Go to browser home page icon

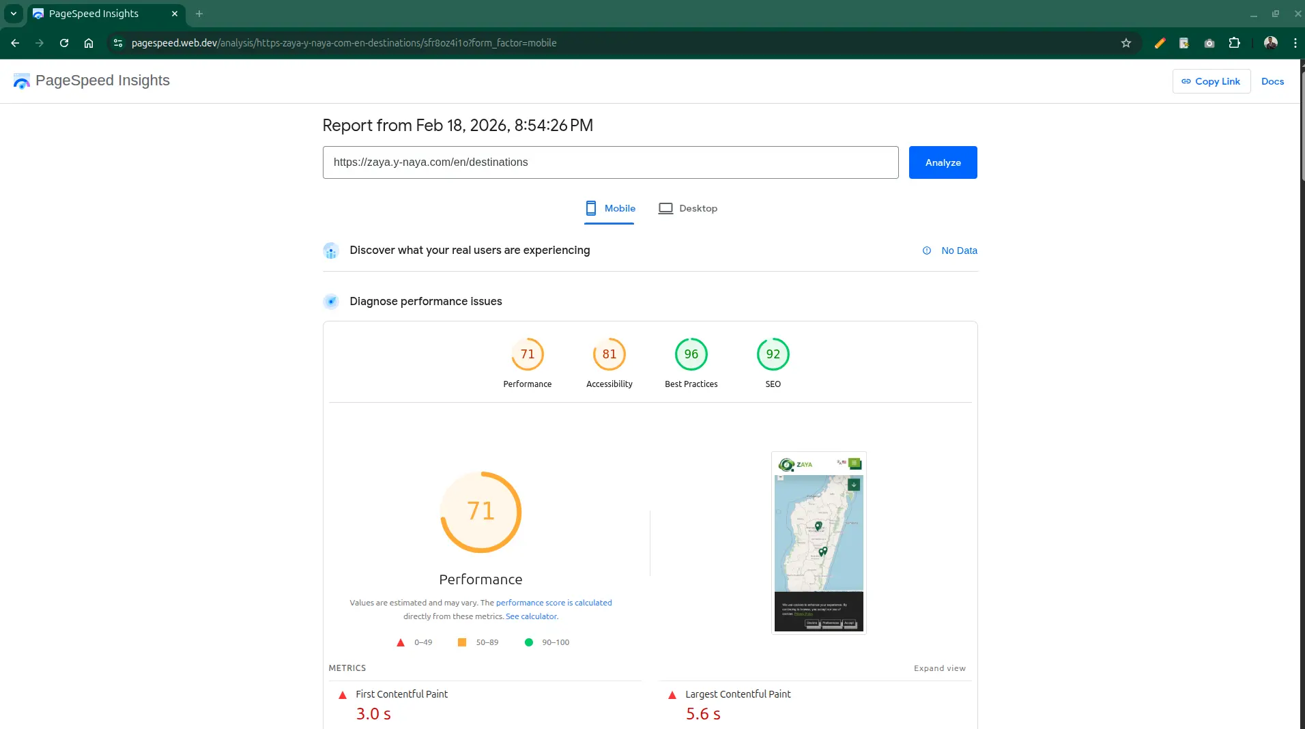[x=89, y=43]
